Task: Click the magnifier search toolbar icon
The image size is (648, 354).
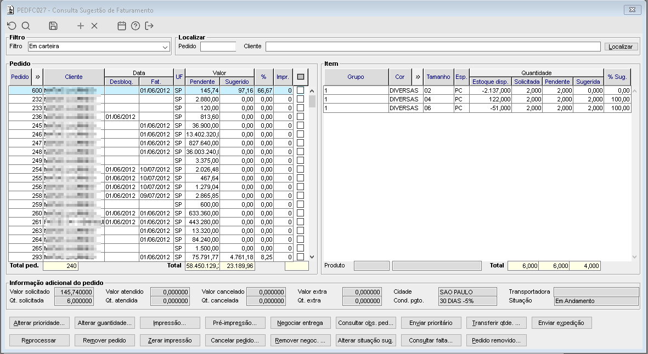Action: (x=26, y=26)
